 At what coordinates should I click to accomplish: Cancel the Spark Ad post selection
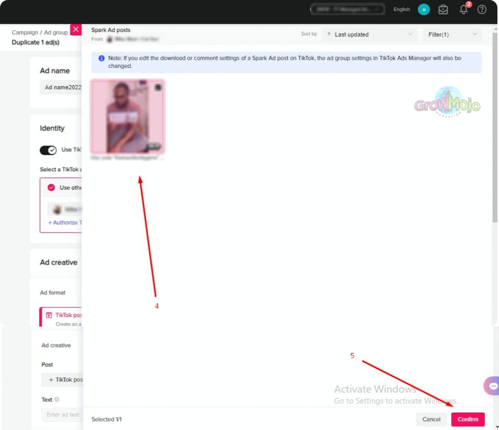pyautogui.click(x=432, y=419)
